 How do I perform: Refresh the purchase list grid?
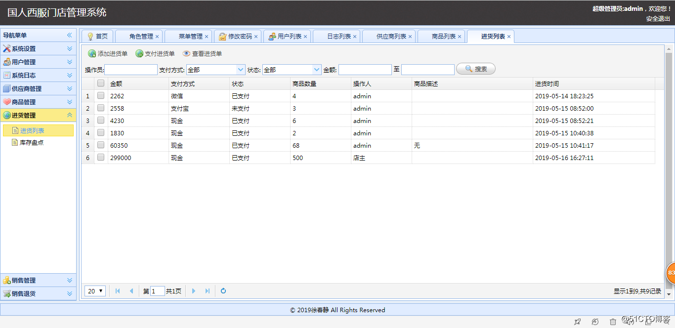[x=223, y=291]
